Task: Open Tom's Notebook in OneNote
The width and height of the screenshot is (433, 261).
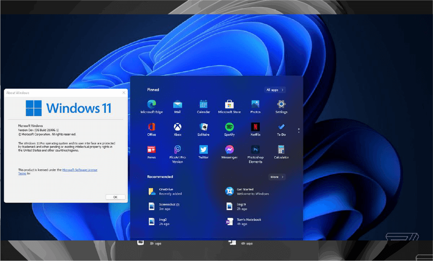Action: pos(243,222)
